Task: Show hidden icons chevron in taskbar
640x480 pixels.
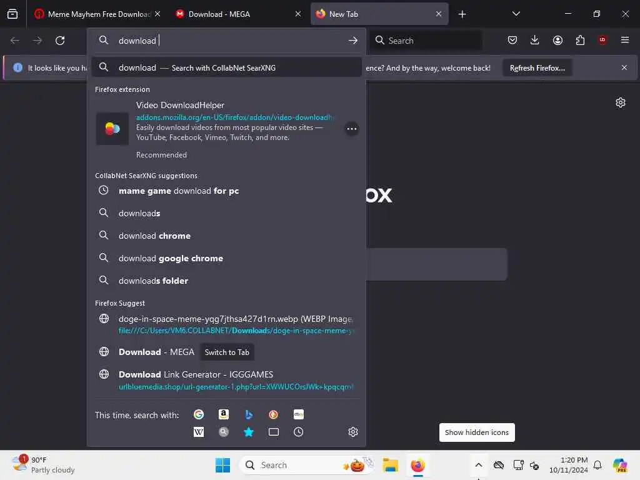Action: click(479, 465)
